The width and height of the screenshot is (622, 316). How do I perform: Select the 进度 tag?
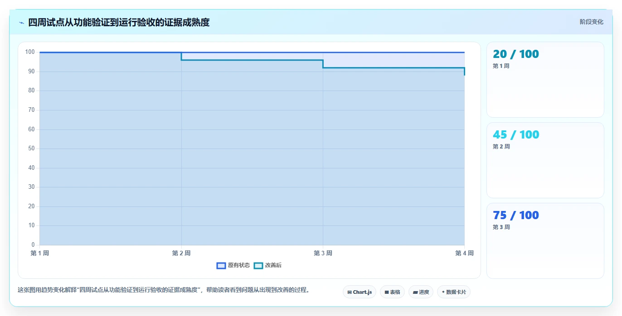(x=421, y=292)
